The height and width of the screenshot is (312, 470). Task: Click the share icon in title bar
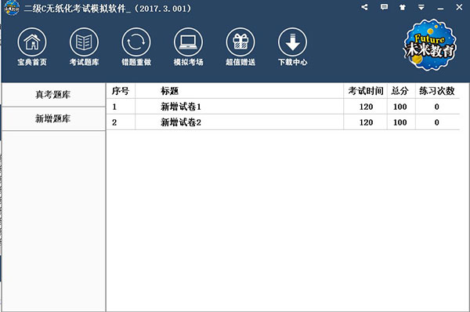coord(364,7)
